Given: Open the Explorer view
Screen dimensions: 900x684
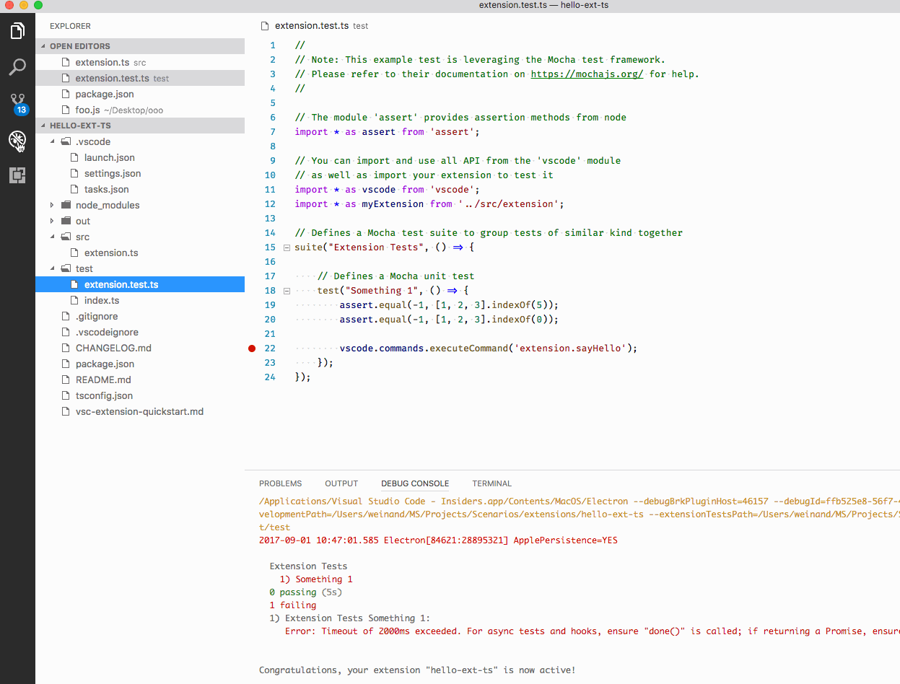Looking at the screenshot, I should point(17,30).
